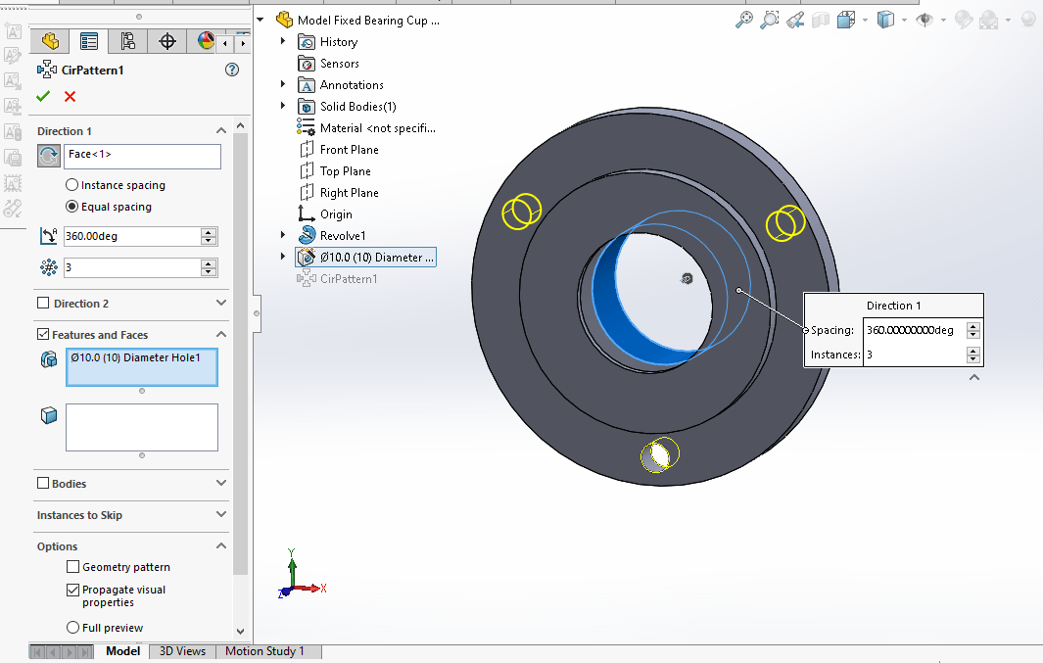Viewport: 1043px width, 663px height.
Task: Open help for the CirPattern1 PropertyManager
Action: pos(232,70)
